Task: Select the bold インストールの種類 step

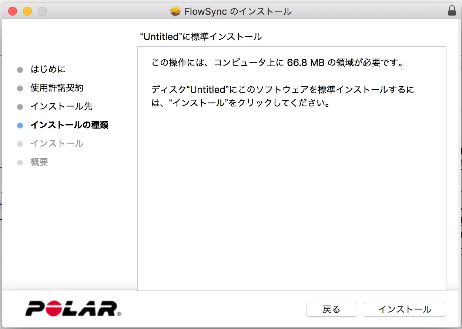Action: click(x=69, y=125)
